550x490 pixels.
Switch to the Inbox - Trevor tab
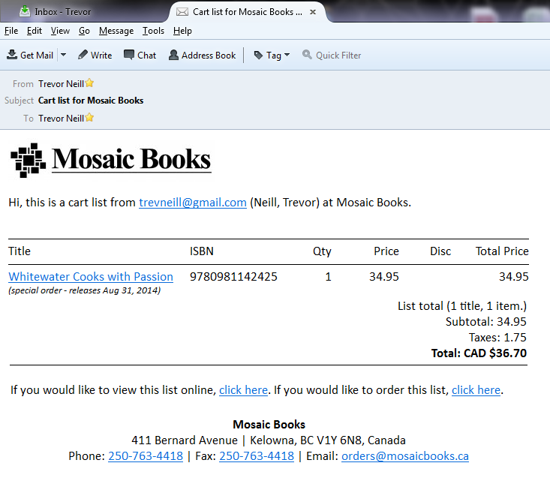[62, 12]
